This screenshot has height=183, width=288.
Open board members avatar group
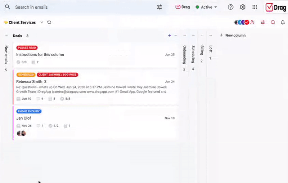(242, 22)
